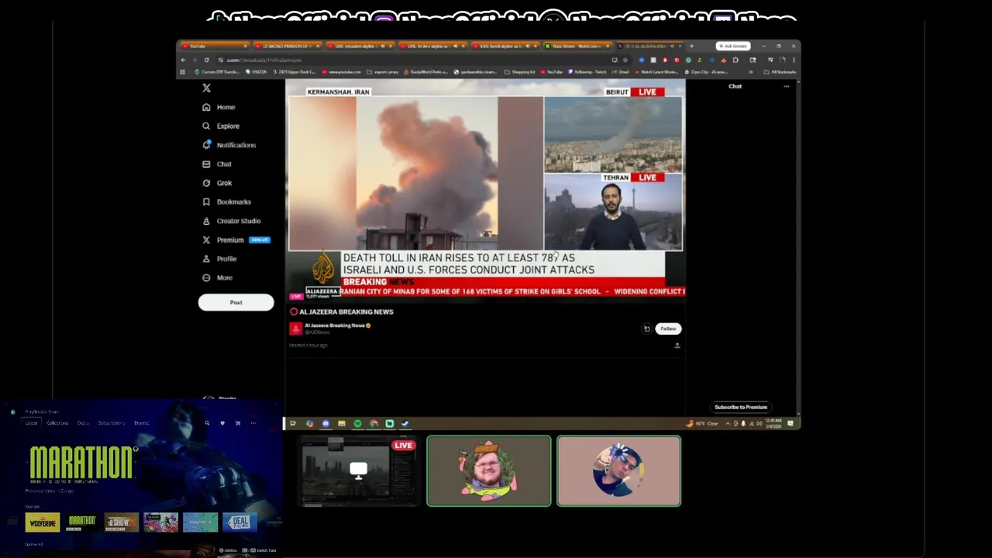This screenshot has width=992, height=558.
Task: Open the Shopping list bookmark folder
Action: [x=520, y=71]
